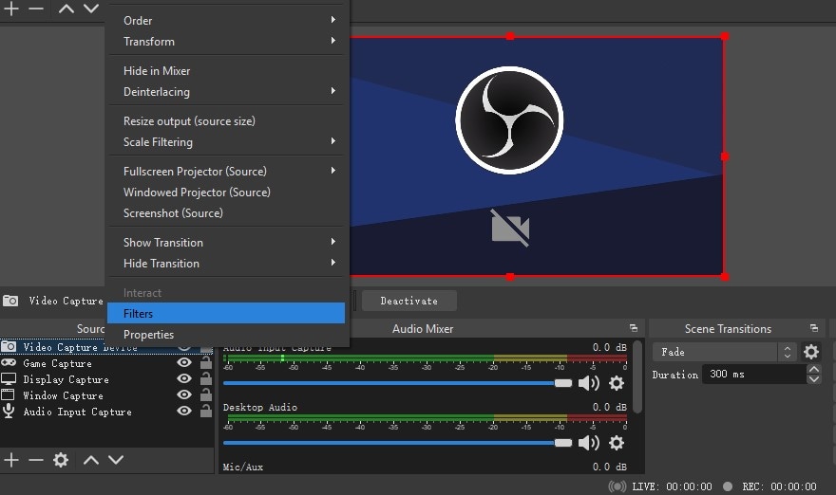Viewport: 836px width, 495px height.
Task: Select the Window Capture source row
Action: 106,394
